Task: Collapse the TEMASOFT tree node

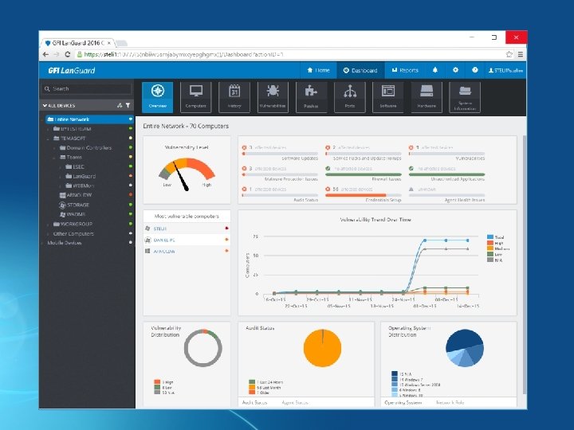Action: (48, 139)
